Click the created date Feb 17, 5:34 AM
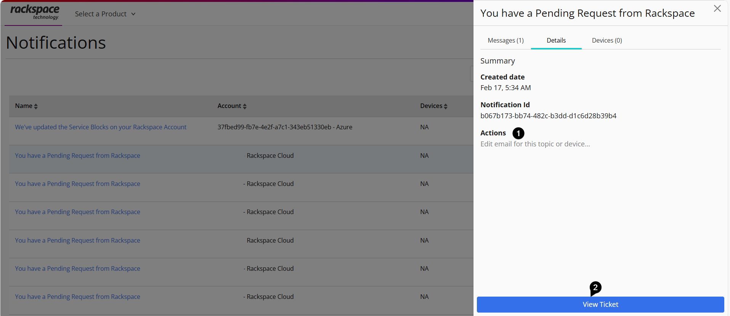 click(505, 88)
